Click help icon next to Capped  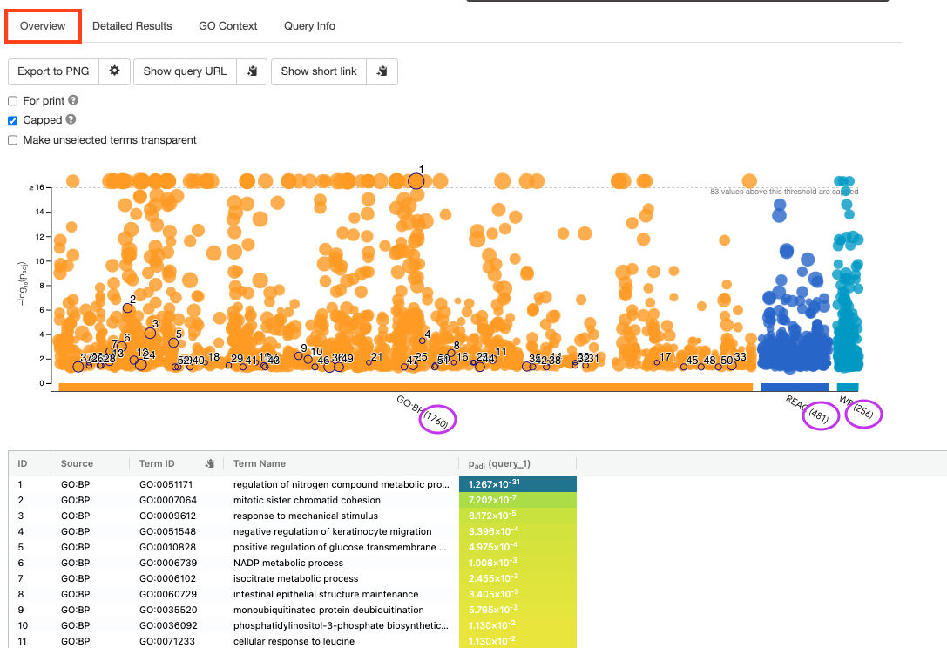pos(71,120)
